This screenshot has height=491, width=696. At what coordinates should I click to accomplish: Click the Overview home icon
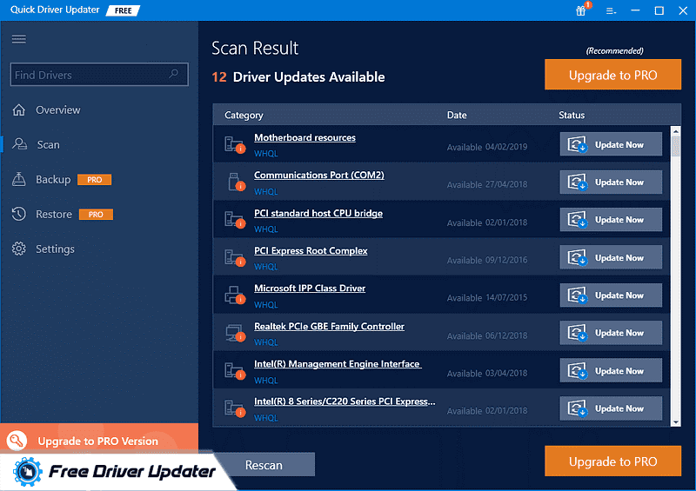pyautogui.click(x=18, y=109)
